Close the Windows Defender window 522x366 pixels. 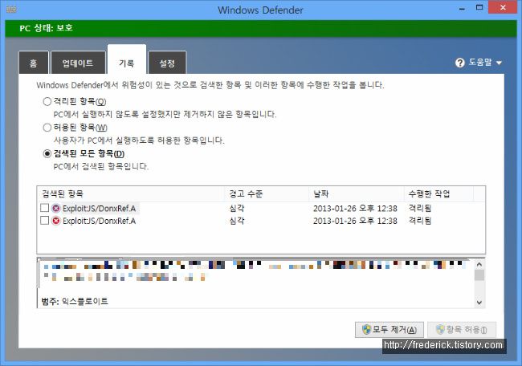pos(503,7)
